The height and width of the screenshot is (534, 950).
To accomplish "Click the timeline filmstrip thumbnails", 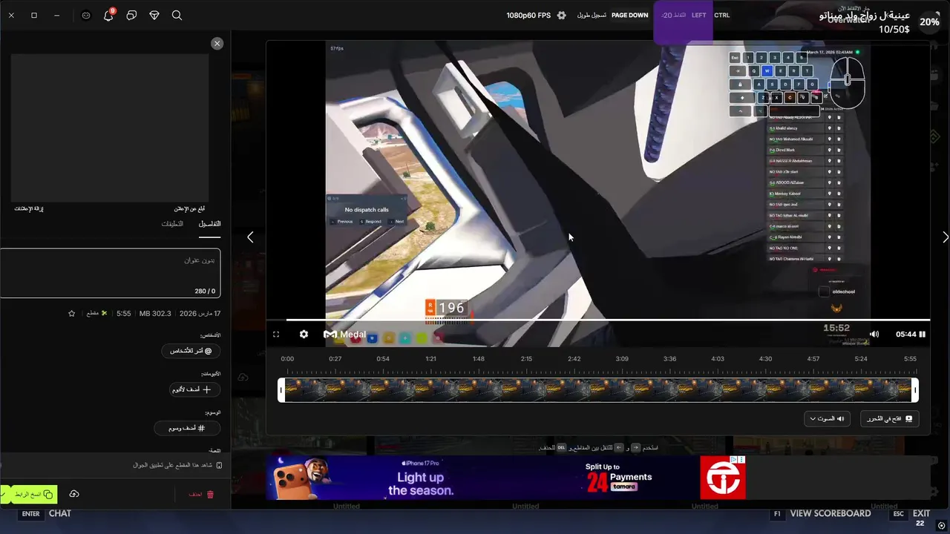I will (598, 390).
